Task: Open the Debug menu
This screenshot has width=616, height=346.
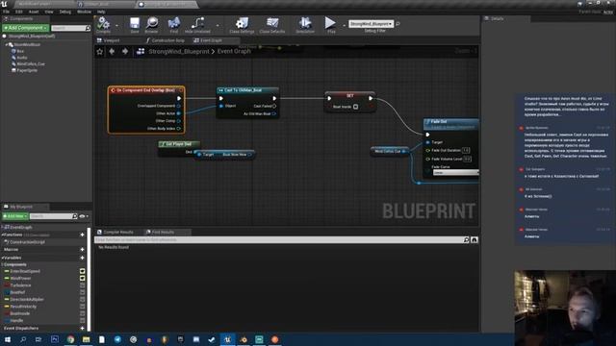Action: [65, 12]
